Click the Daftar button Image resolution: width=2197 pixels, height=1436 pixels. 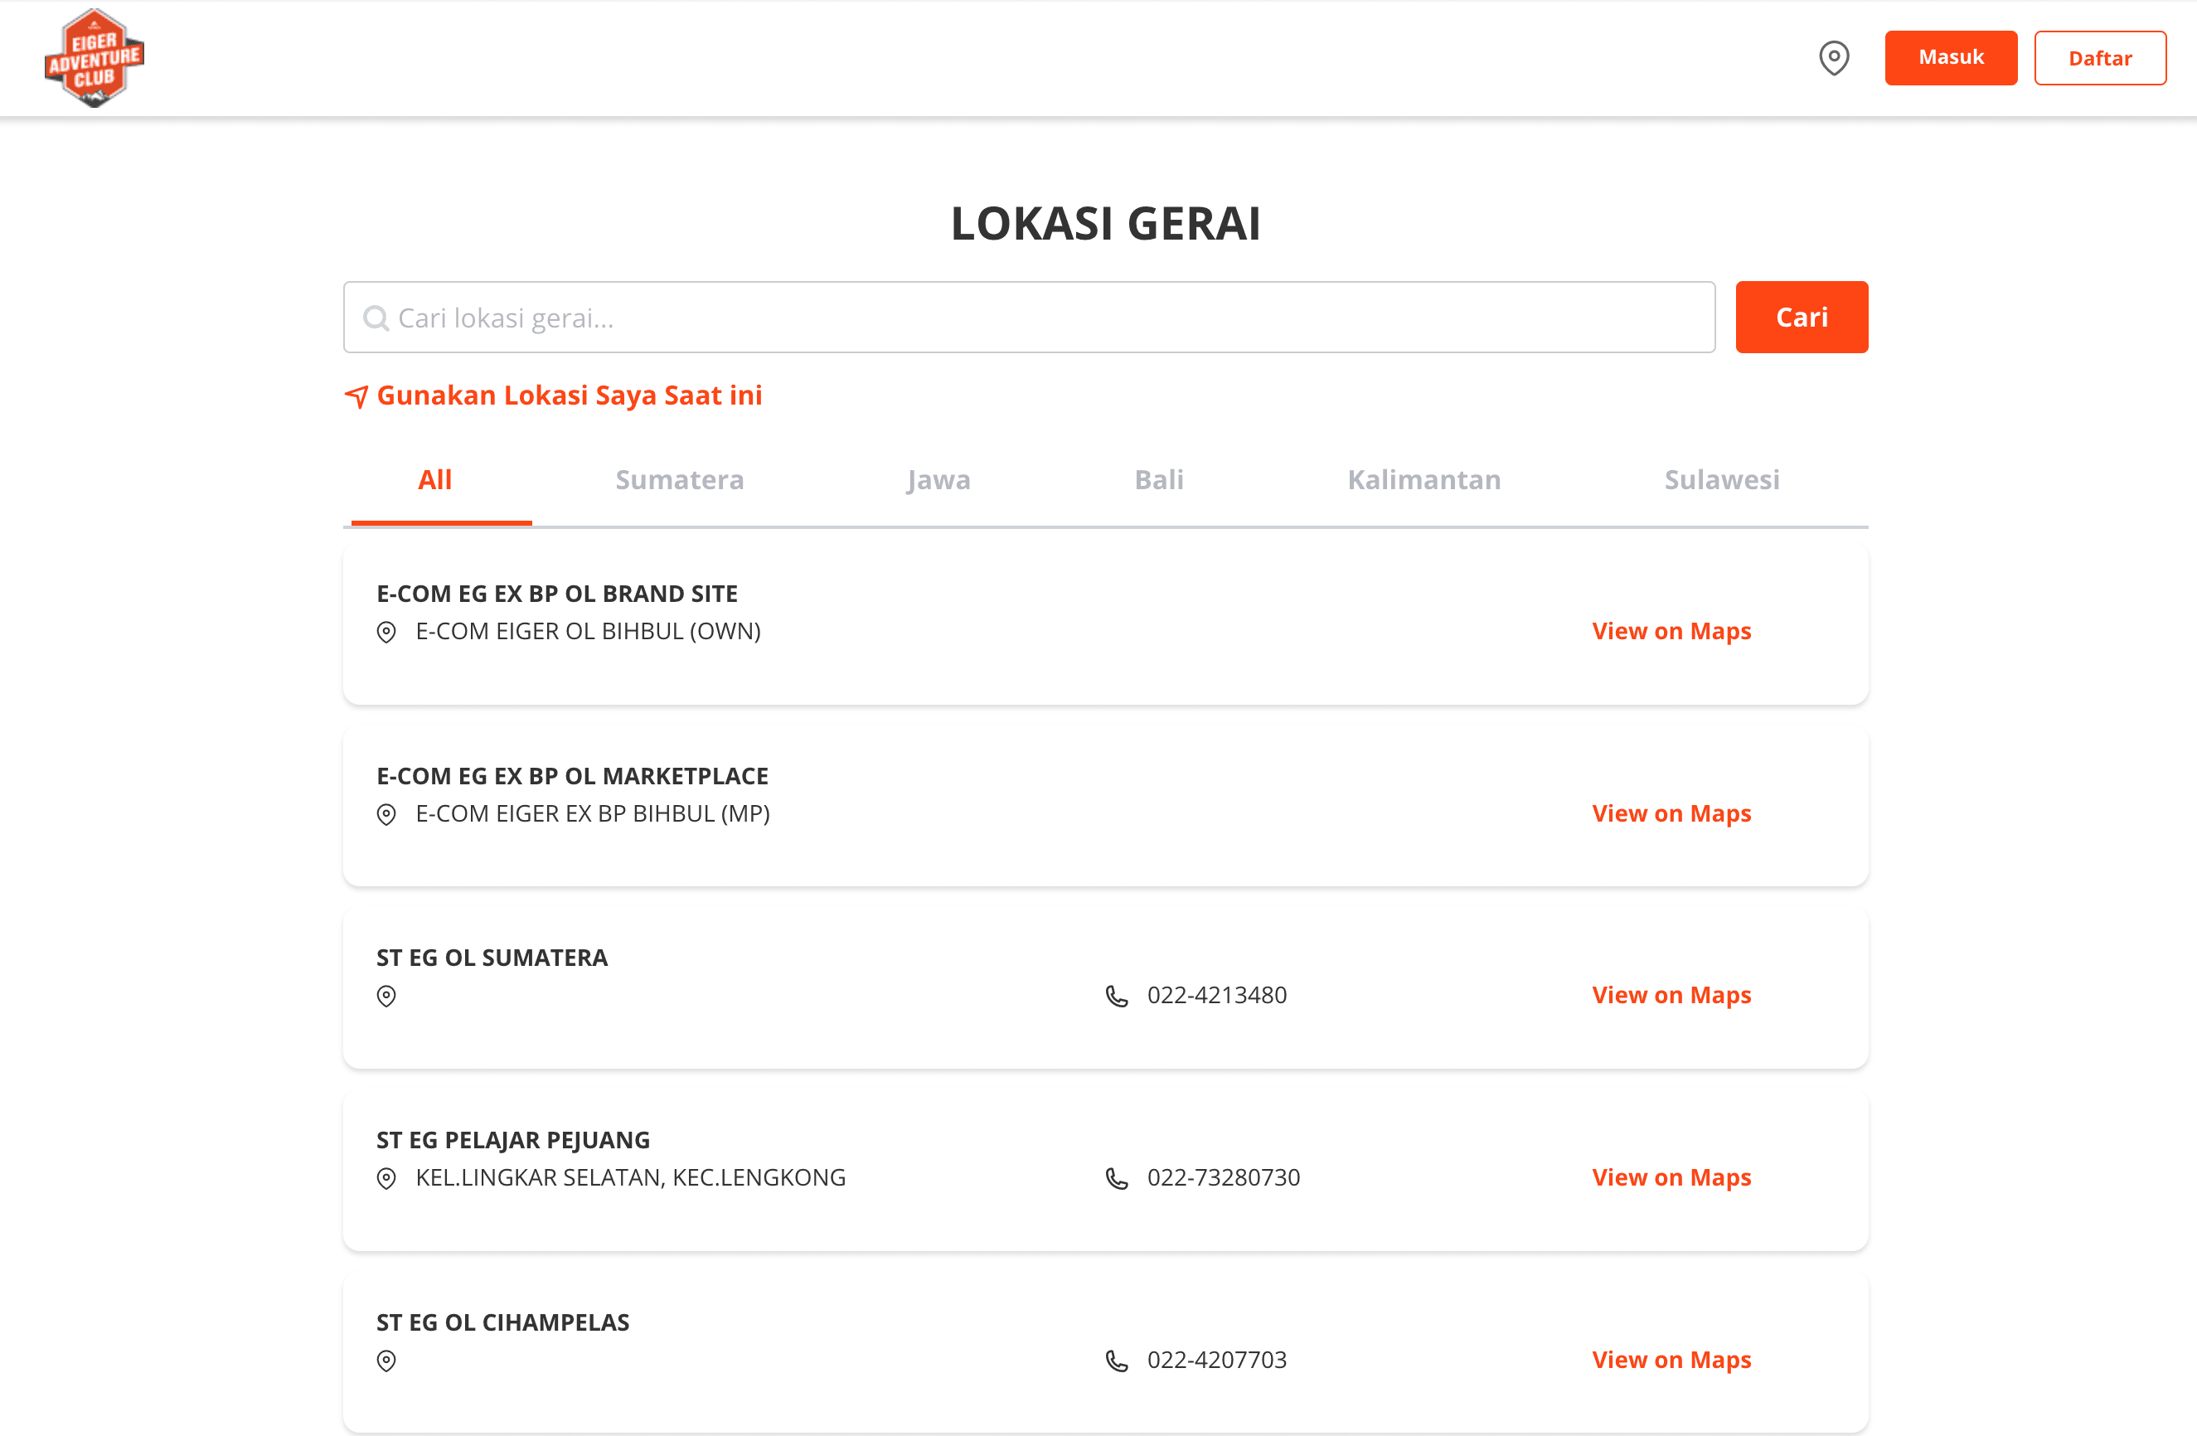2100,57
